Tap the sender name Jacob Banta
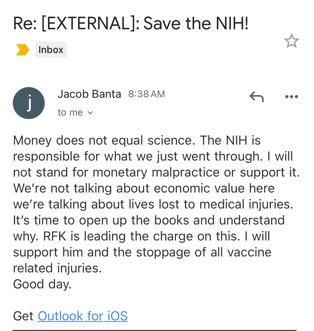314x331 pixels. (x=89, y=94)
